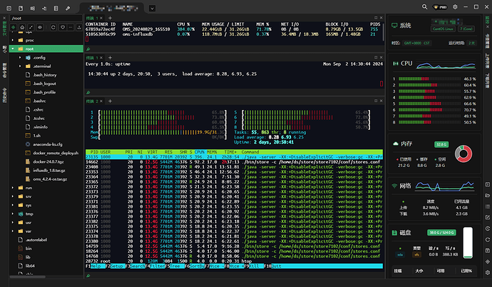
Task: Click green edit icon under docker stats pane
Action: click(x=88, y=49)
